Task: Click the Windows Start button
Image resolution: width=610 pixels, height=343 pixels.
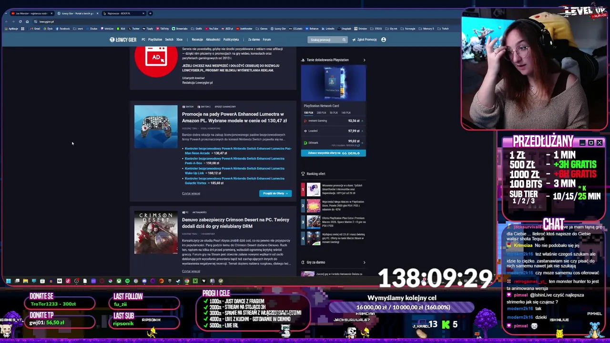Action: 8,281
